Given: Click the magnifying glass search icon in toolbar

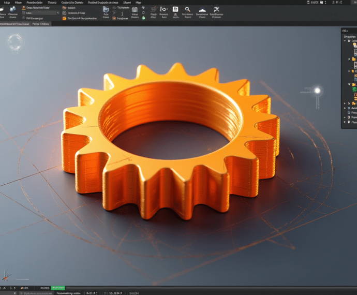Looking at the screenshot, I should (187, 10).
